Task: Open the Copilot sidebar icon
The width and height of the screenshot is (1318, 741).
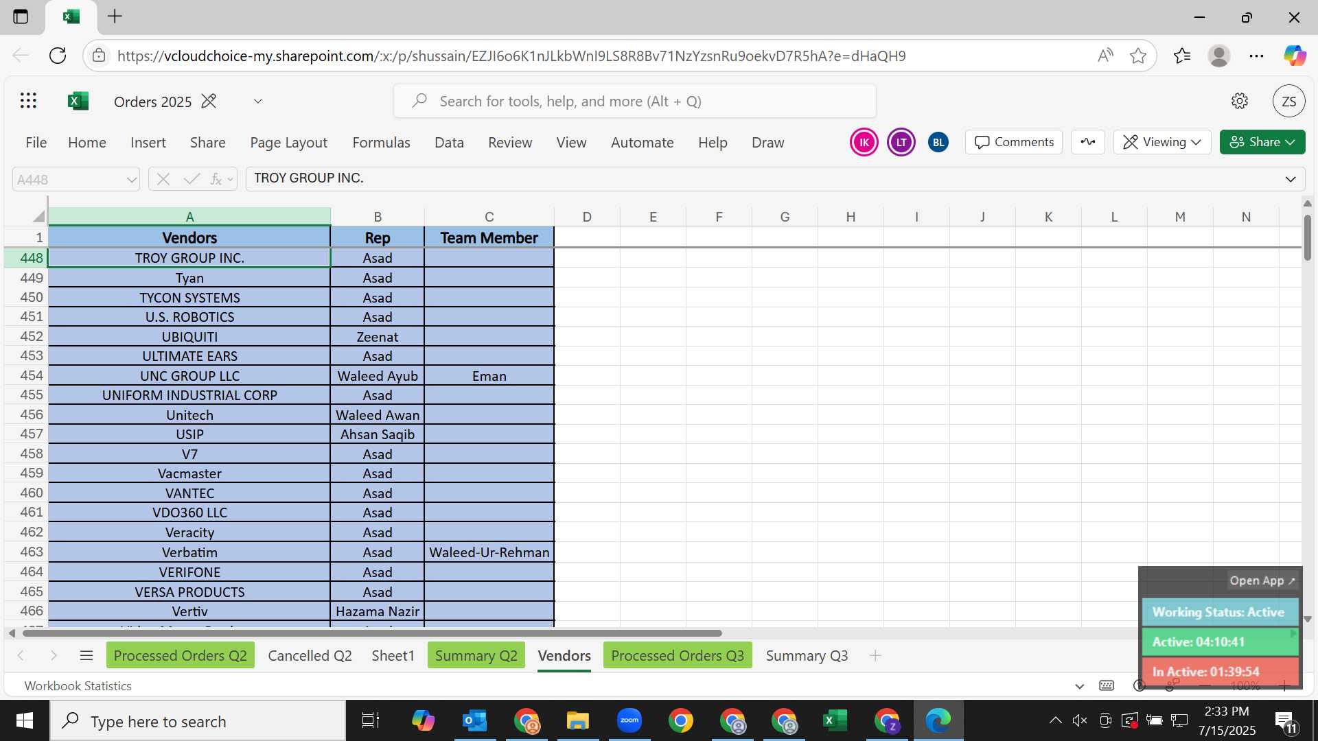Action: click(x=1295, y=56)
